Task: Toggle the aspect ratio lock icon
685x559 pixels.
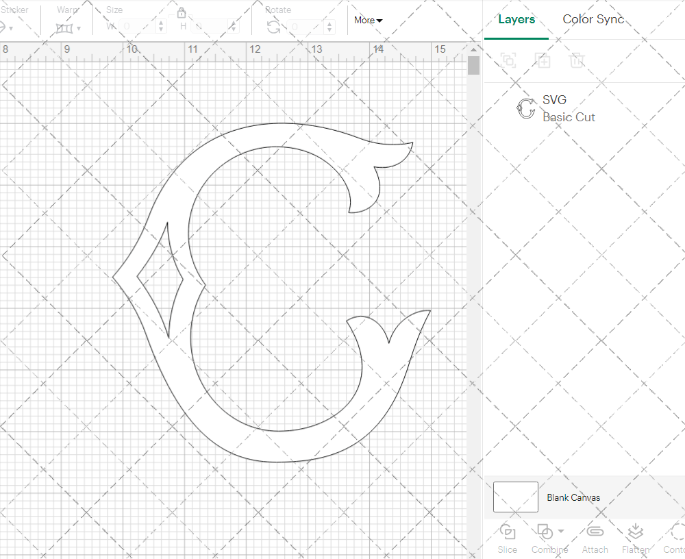Action: (182, 13)
